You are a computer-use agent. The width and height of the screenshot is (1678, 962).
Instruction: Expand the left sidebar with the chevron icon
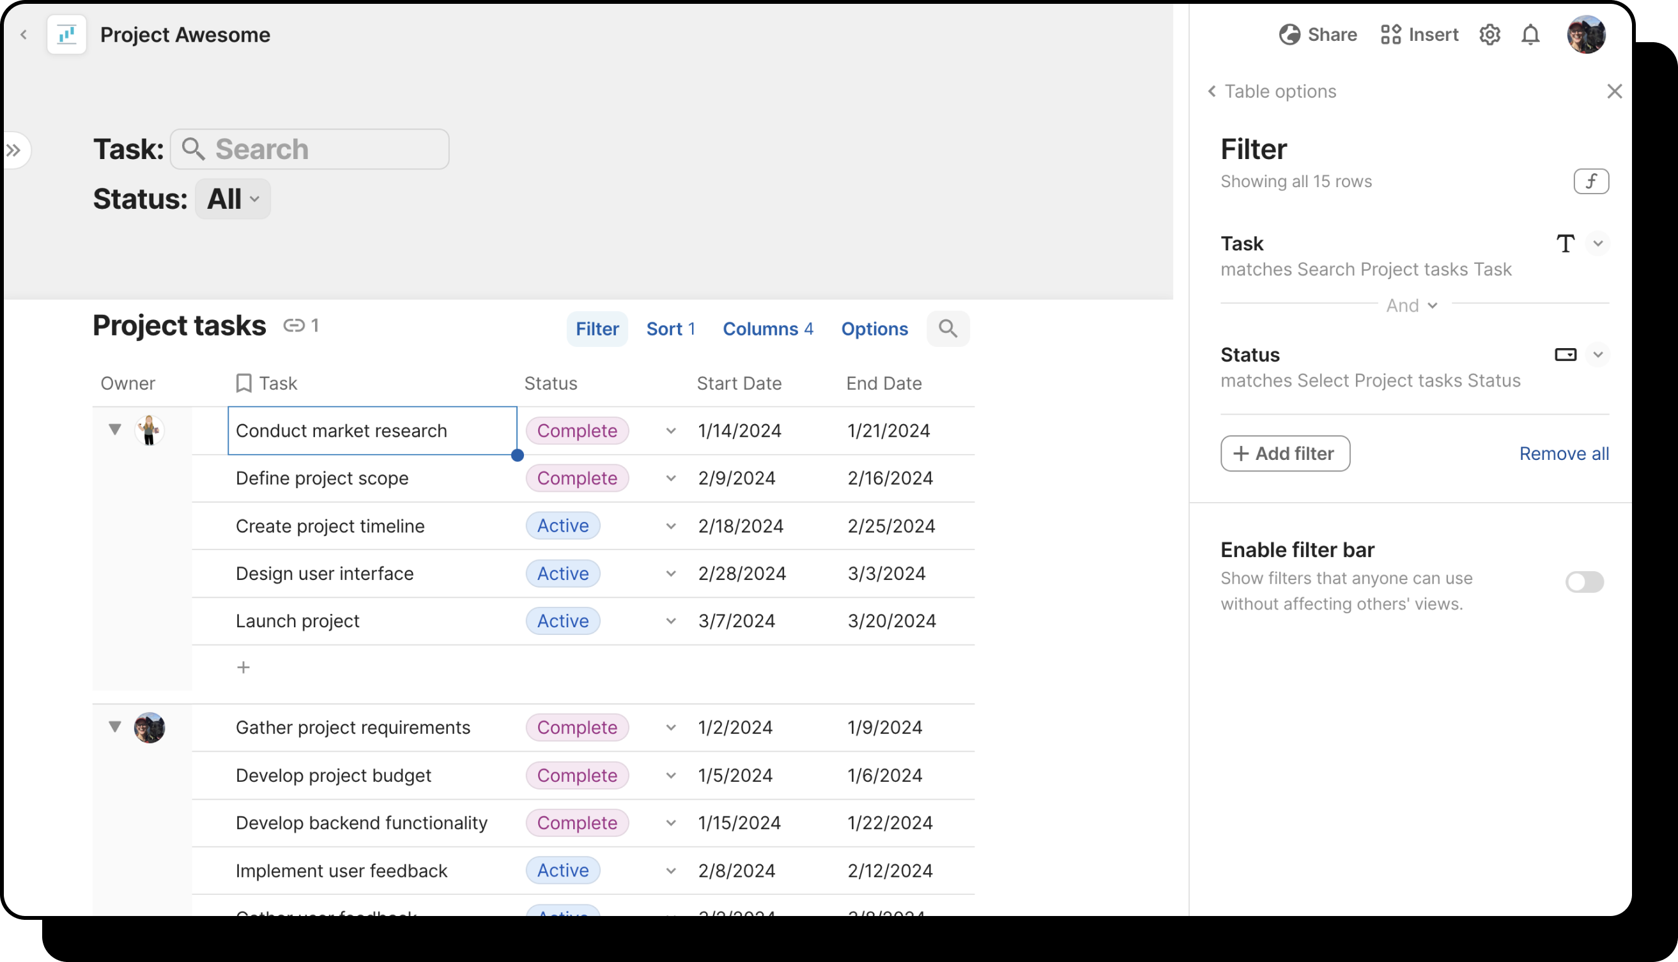tap(13, 150)
